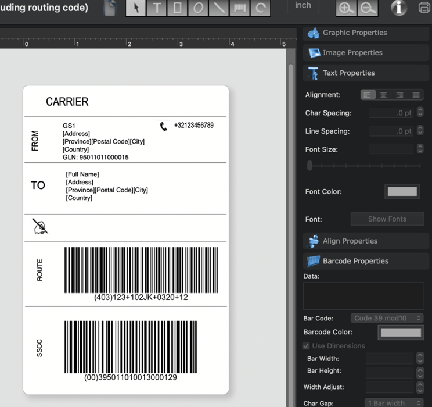Click the Text Properties T icon
432x407 pixels.
click(313, 73)
